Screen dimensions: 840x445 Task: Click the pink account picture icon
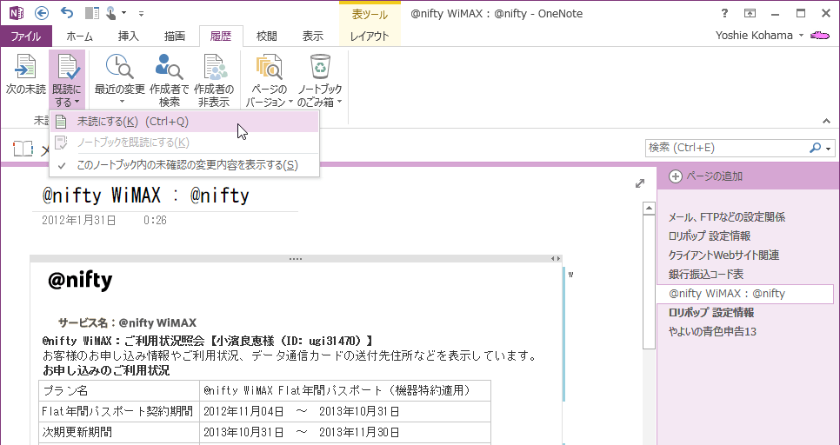[x=820, y=36]
